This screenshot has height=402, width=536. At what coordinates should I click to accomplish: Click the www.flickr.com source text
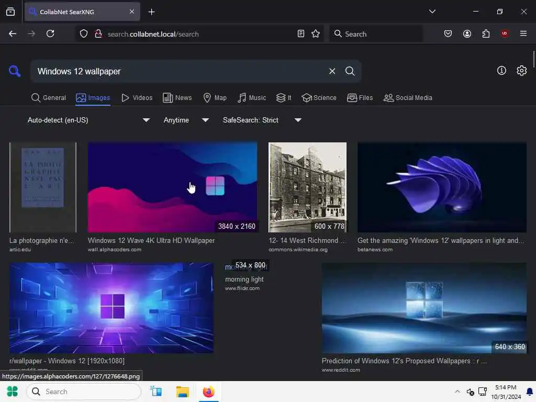coord(242,288)
